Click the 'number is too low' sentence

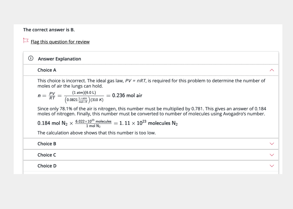coord(96,133)
